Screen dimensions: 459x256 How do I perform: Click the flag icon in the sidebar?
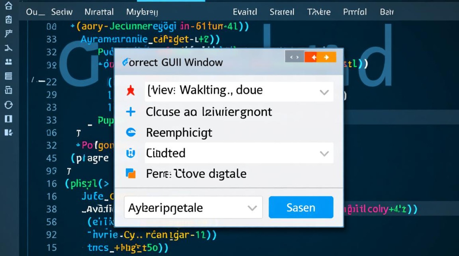(x=9, y=33)
